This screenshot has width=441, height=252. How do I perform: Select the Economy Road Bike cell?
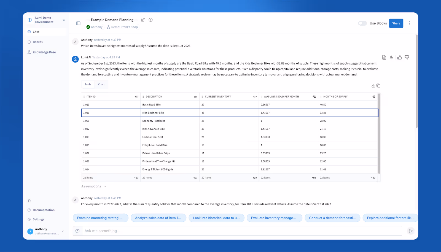[170, 121]
